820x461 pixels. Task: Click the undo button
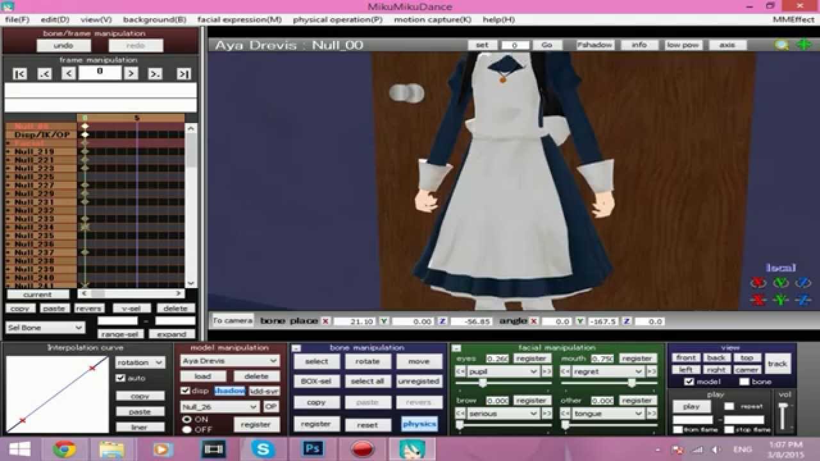tap(63, 45)
